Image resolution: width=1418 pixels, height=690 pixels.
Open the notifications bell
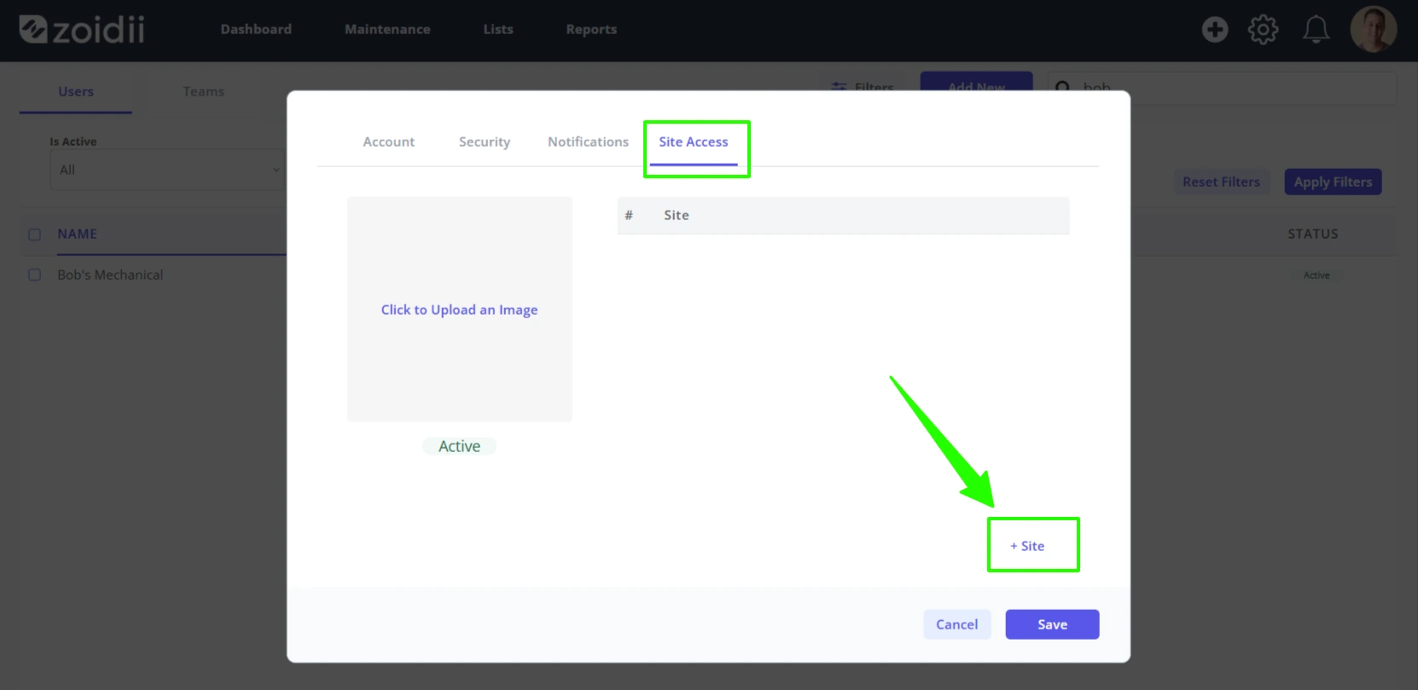[x=1316, y=30]
